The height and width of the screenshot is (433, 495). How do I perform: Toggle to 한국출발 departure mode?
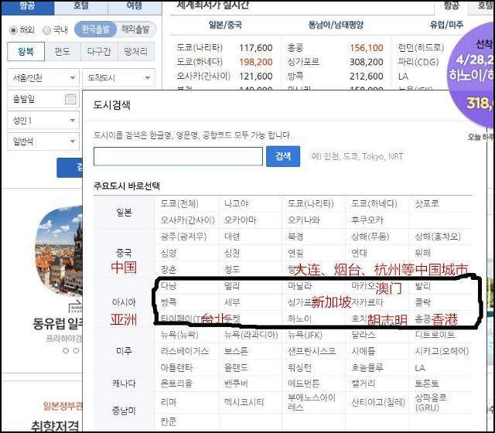95,29
